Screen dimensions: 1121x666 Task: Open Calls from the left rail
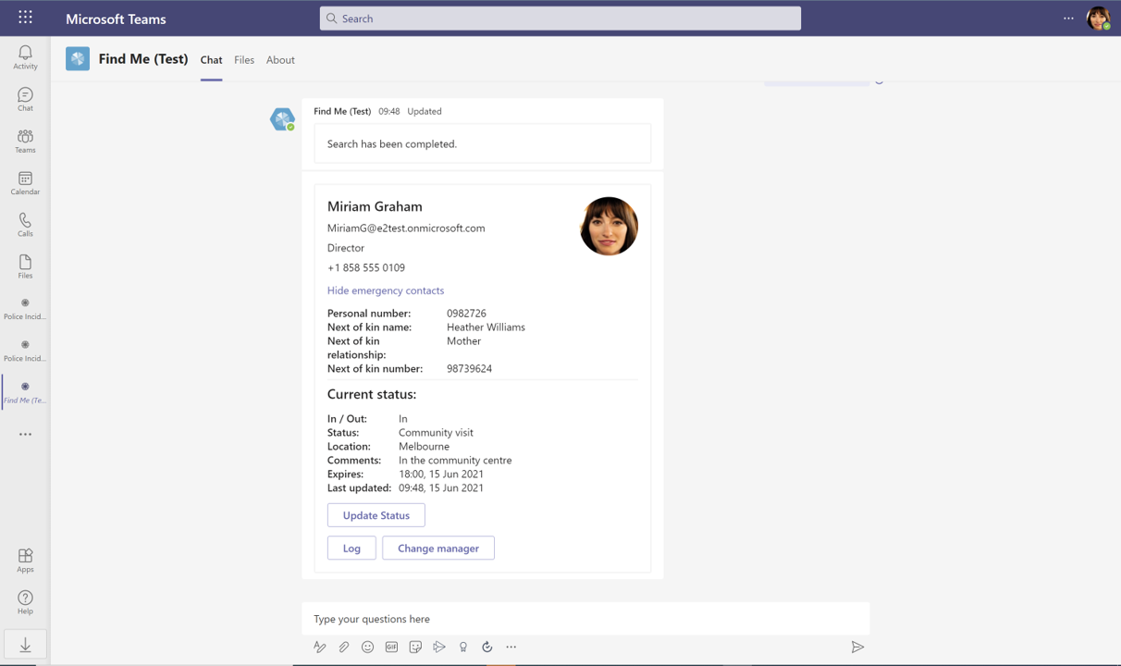(25, 225)
